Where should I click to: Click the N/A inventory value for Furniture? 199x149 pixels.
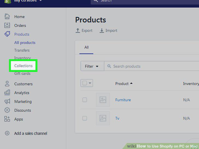tap(186, 100)
